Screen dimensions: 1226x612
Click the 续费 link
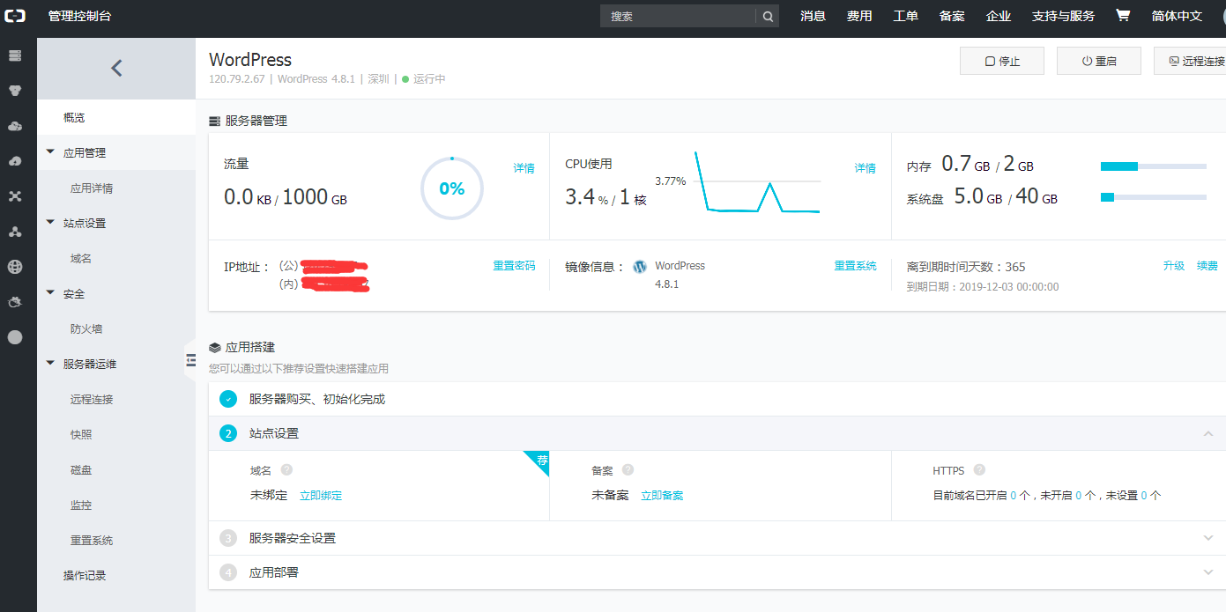coord(1207,265)
